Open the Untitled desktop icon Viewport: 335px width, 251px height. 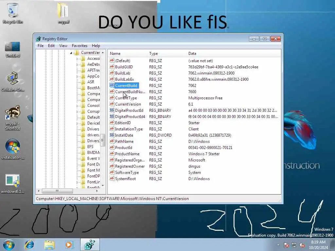tap(13, 50)
